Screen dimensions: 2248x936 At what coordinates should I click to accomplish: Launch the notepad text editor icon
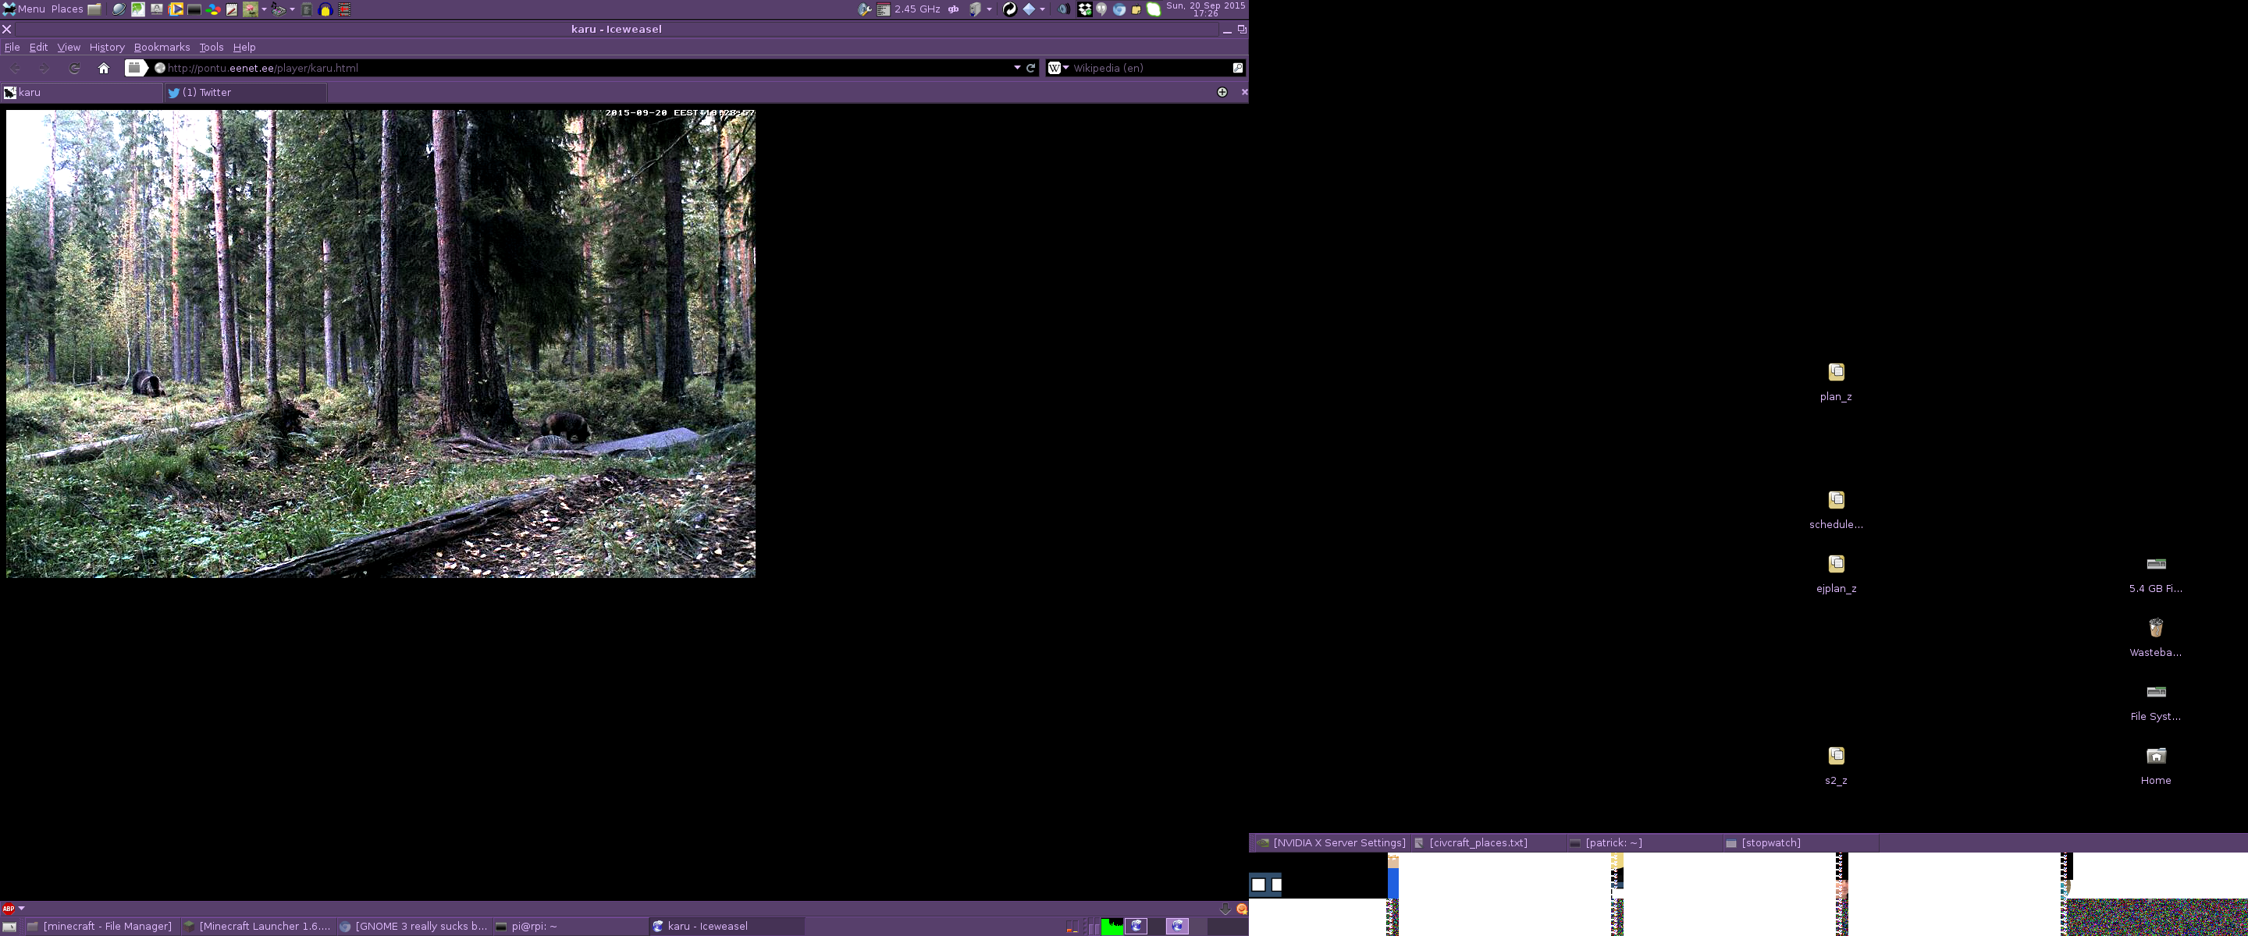[x=231, y=9]
